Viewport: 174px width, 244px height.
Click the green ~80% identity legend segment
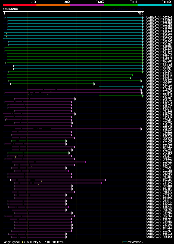click(121, 5)
